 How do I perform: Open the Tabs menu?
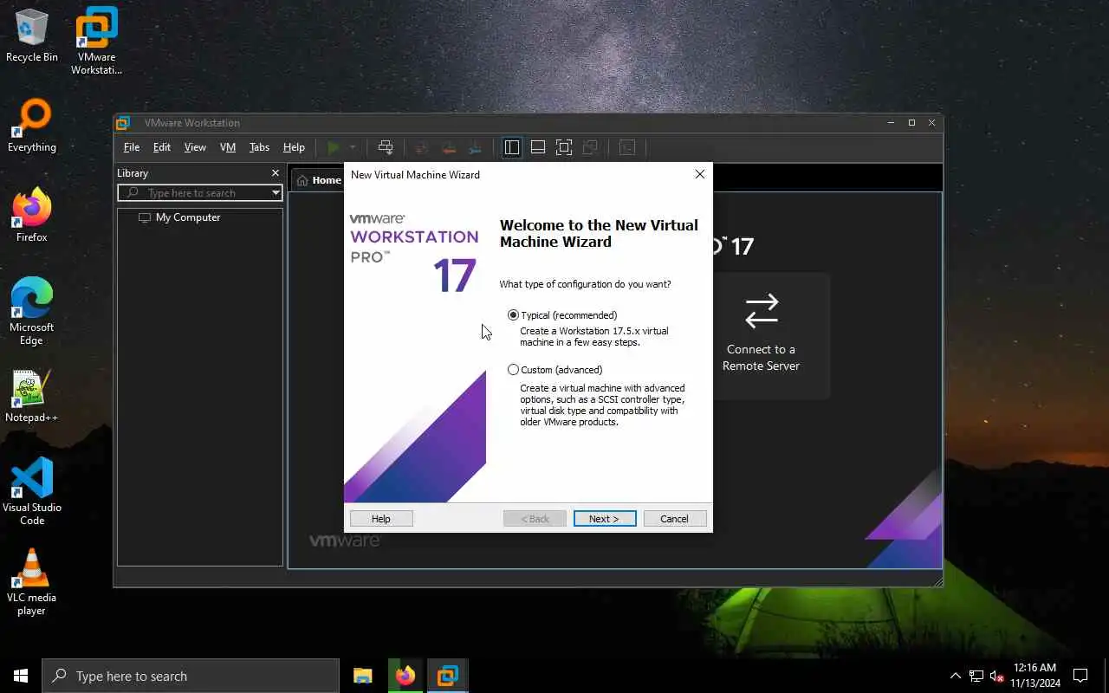(x=259, y=147)
